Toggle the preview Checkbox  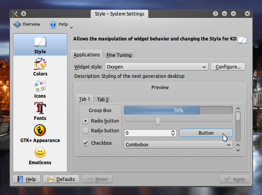pyautogui.click(x=85, y=143)
